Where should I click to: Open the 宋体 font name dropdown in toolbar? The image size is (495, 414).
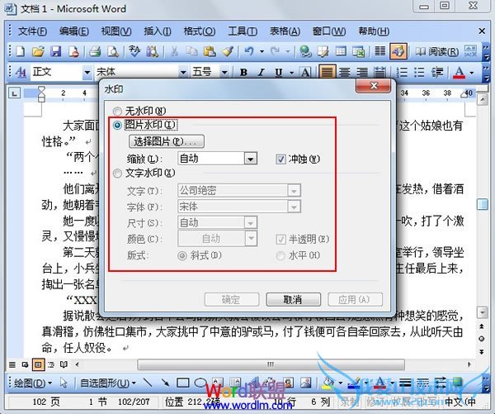click(183, 73)
